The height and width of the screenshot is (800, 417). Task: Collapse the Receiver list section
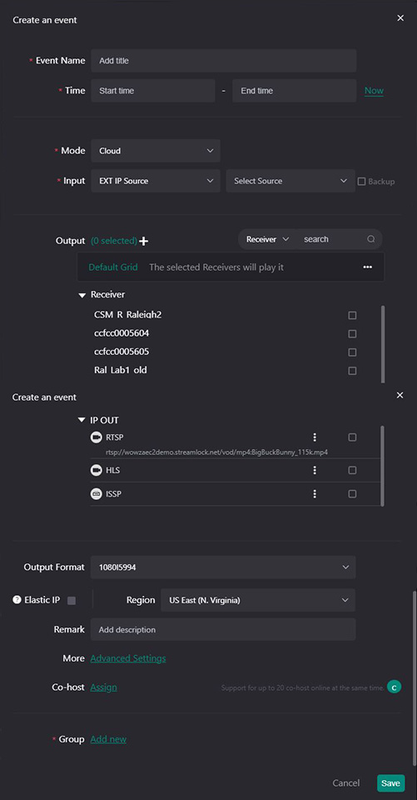(x=82, y=295)
